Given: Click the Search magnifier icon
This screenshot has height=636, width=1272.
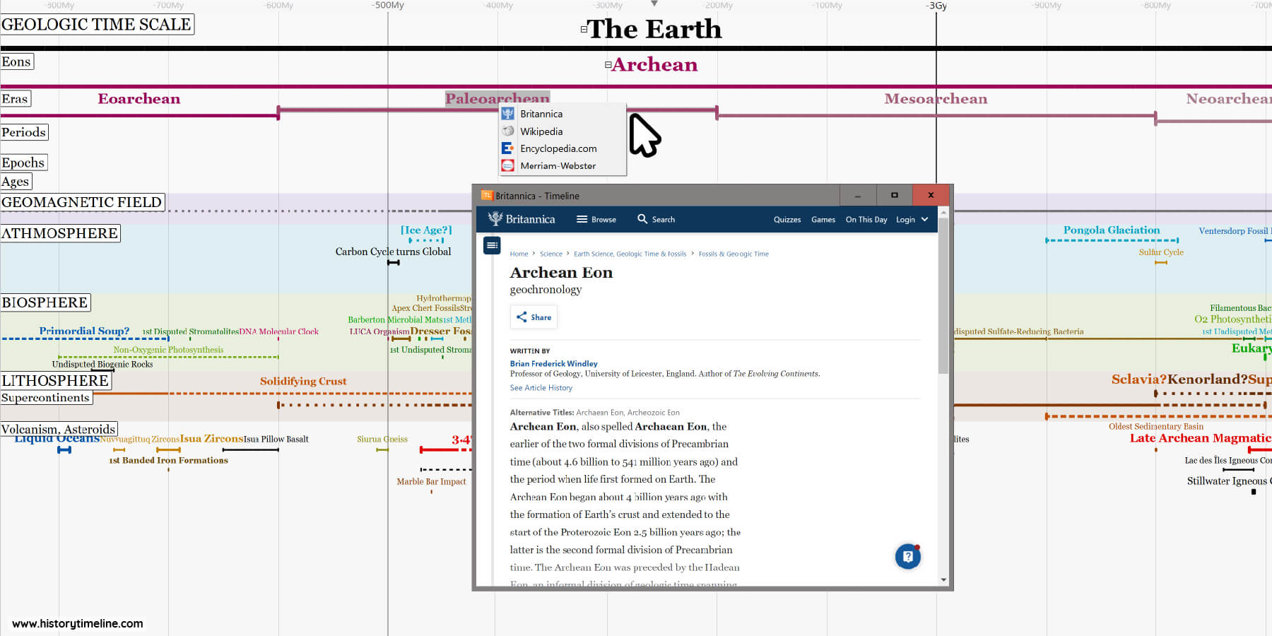Looking at the screenshot, I should point(642,219).
